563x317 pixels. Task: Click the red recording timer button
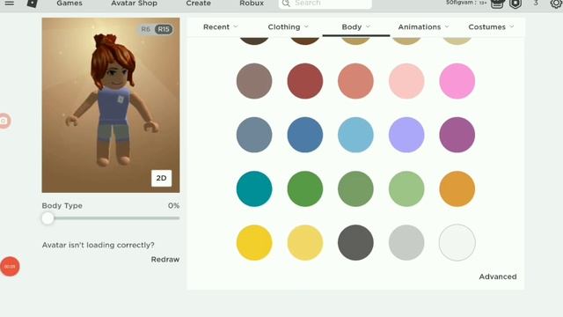[x=10, y=267]
